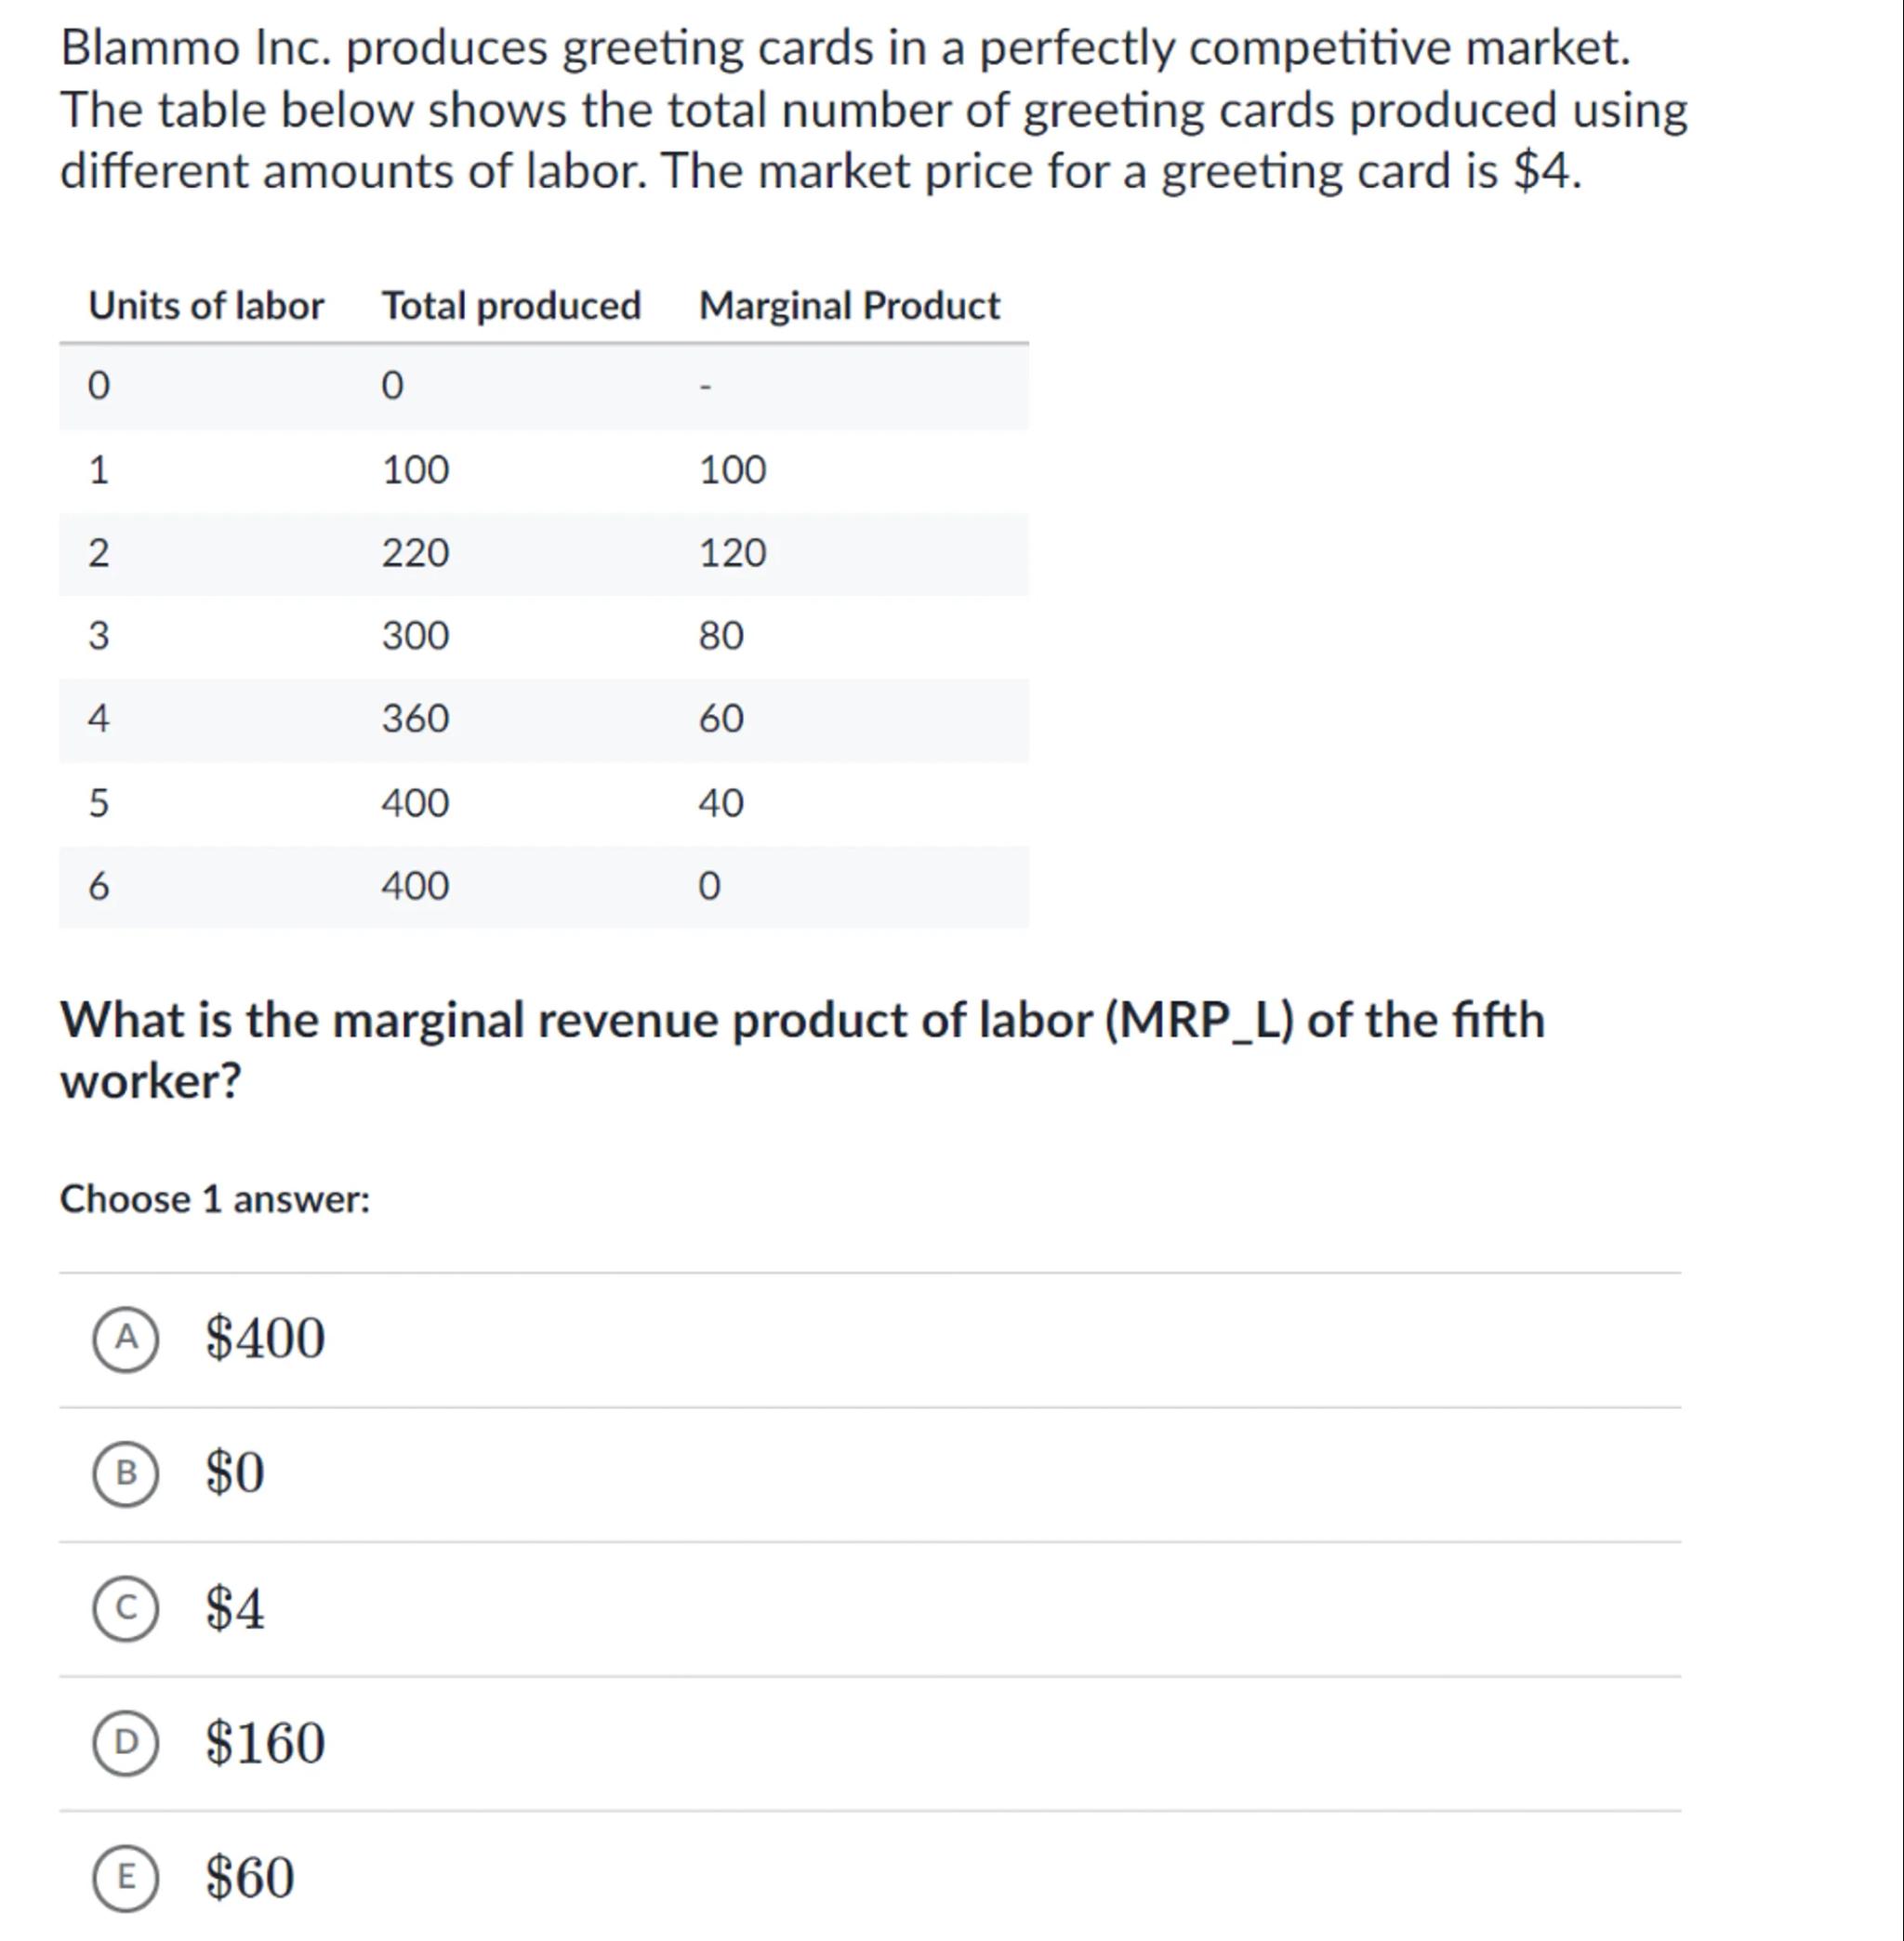The image size is (1904, 1941).
Task: Click marginal product value 80 in table
Action: (x=721, y=636)
